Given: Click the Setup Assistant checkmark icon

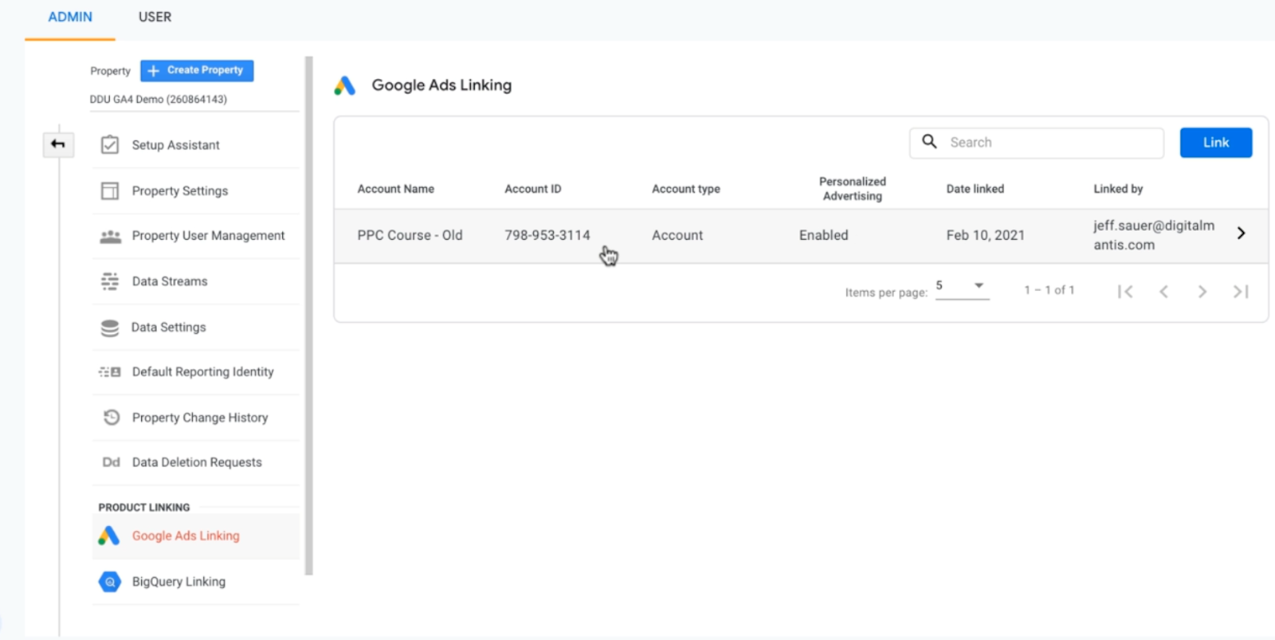Looking at the screenshot, I should click(x=110, y=145).
